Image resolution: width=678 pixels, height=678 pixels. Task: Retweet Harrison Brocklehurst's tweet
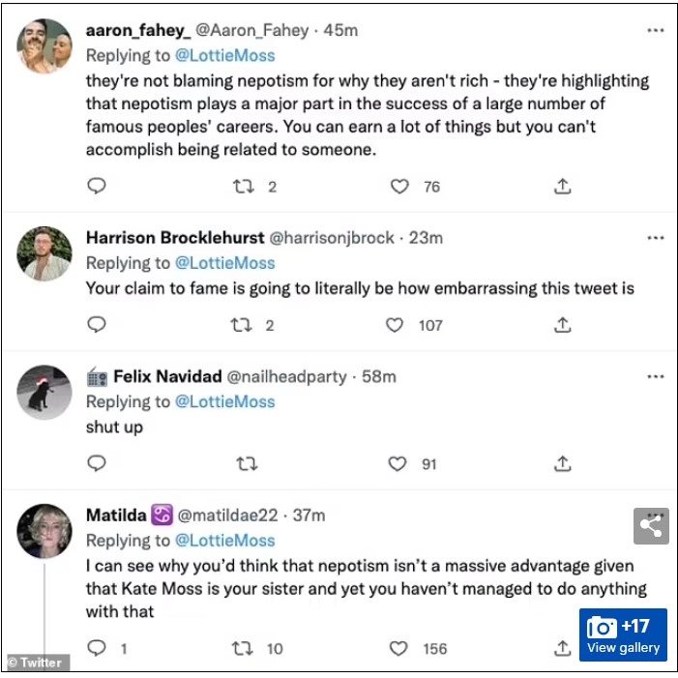242,325
